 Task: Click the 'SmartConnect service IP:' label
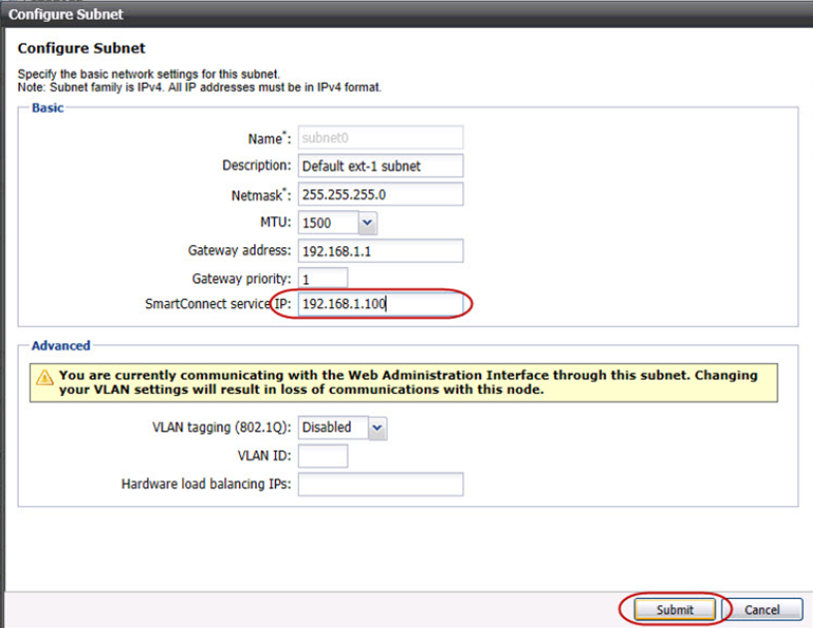(x=218, y=304)
